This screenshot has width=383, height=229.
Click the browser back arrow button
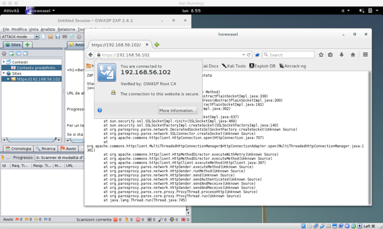click(90, 55)
